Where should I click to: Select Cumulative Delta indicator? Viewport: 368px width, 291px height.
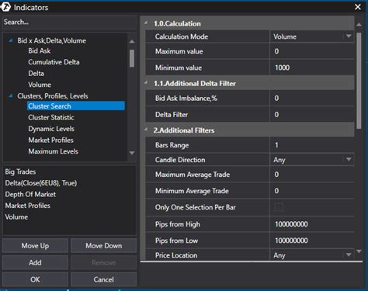(x=54, y=62)
